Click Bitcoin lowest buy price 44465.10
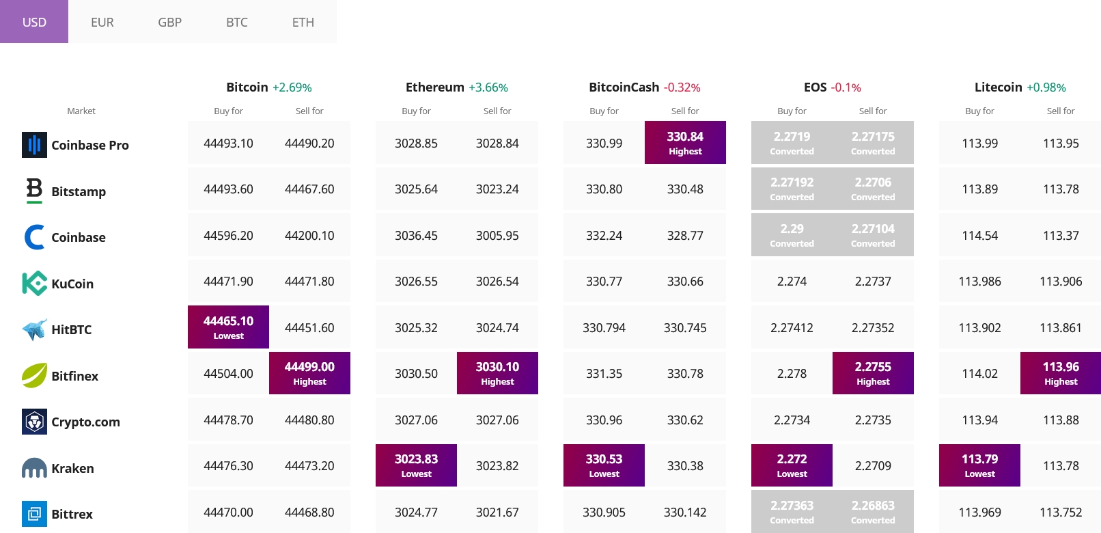This screenshot has height=533, width=1101. click(228, 327)
